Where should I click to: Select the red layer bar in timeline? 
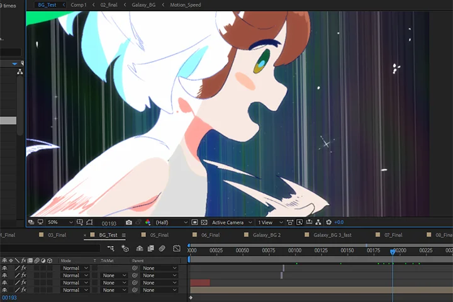[200, 282]
